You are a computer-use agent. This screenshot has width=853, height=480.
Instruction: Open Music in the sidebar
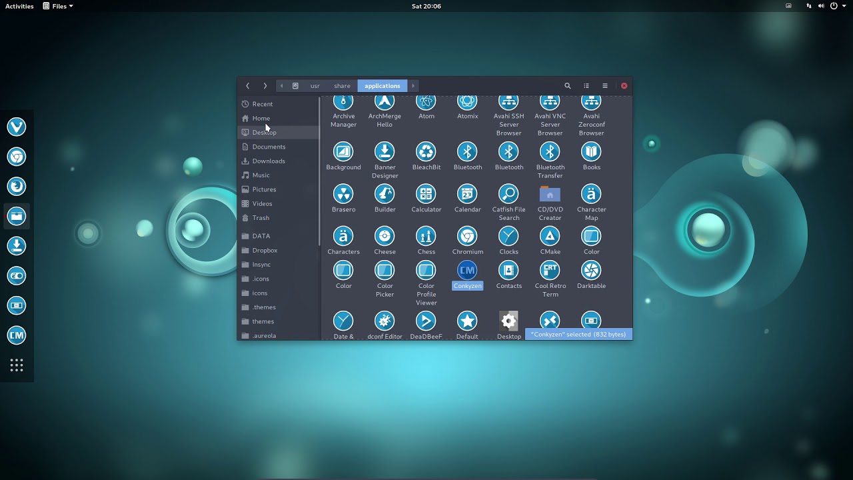pyautogui.click(x=279, y=175)
